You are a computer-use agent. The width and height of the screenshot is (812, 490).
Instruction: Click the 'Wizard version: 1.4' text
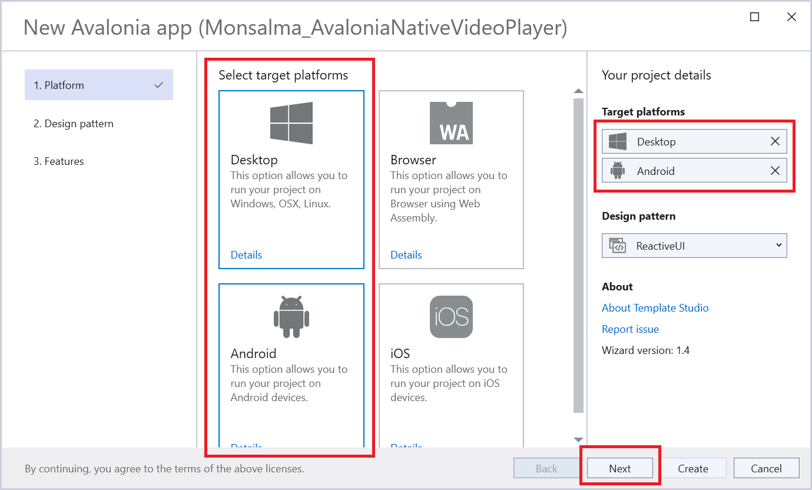coord(645,350)
